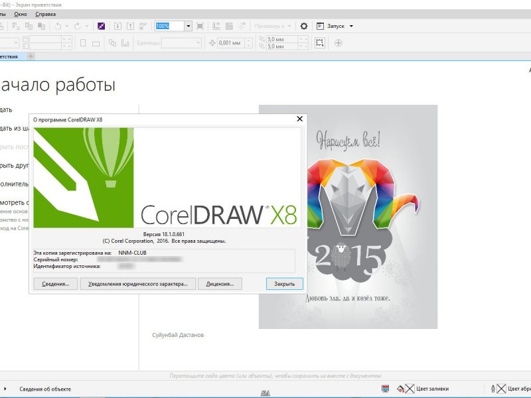The height and width of the screenshot is (398, 531).
Task: Click the Full-screen preview icon
Action: pyautogui.click(x=200, y=26)
